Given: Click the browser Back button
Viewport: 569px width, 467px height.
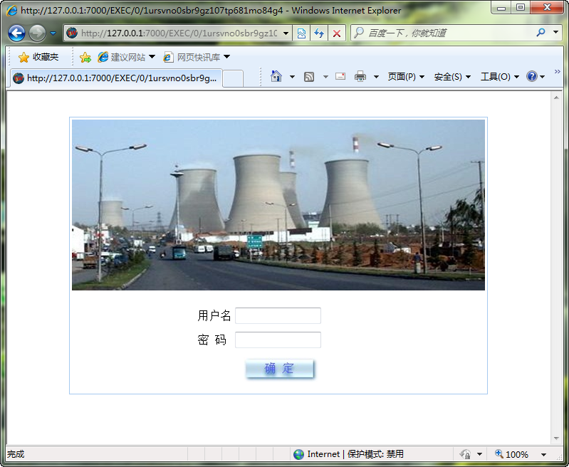Looking at the screenshot, I should click(x=16, y=33).
